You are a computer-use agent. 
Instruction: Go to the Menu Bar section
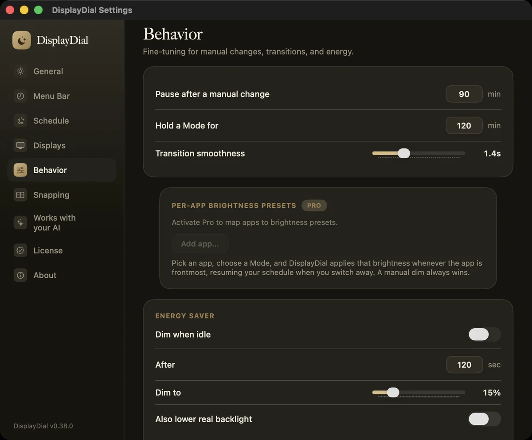tap(62, 96)
